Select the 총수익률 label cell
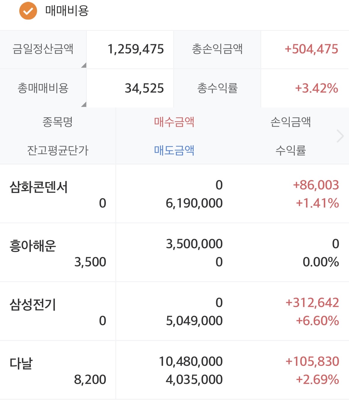Image resolution: width=349 pixels, height=403 pixels. [217, 88]
